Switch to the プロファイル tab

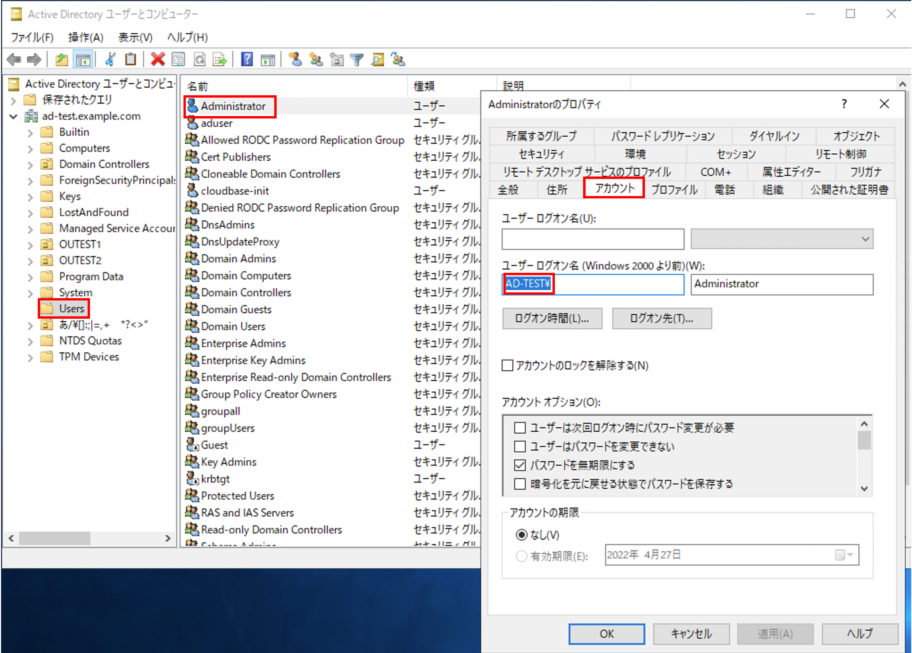[674, 190]
